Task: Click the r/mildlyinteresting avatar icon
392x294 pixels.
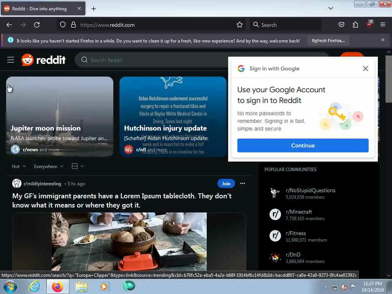Action: (x=17, y=183)
